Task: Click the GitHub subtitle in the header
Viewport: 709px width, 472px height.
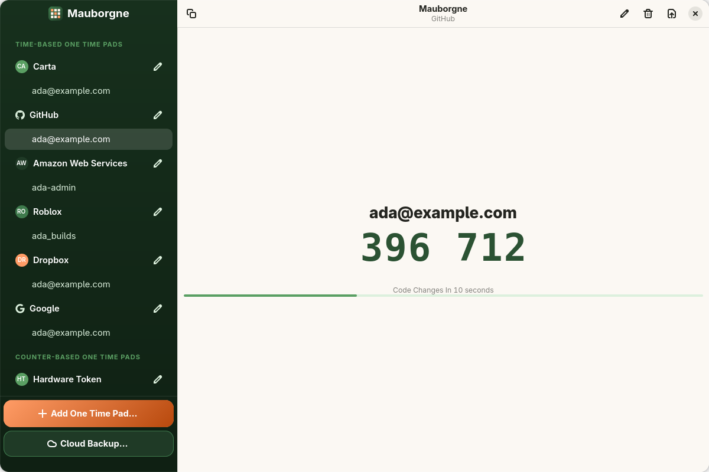Action: point(443,19)
